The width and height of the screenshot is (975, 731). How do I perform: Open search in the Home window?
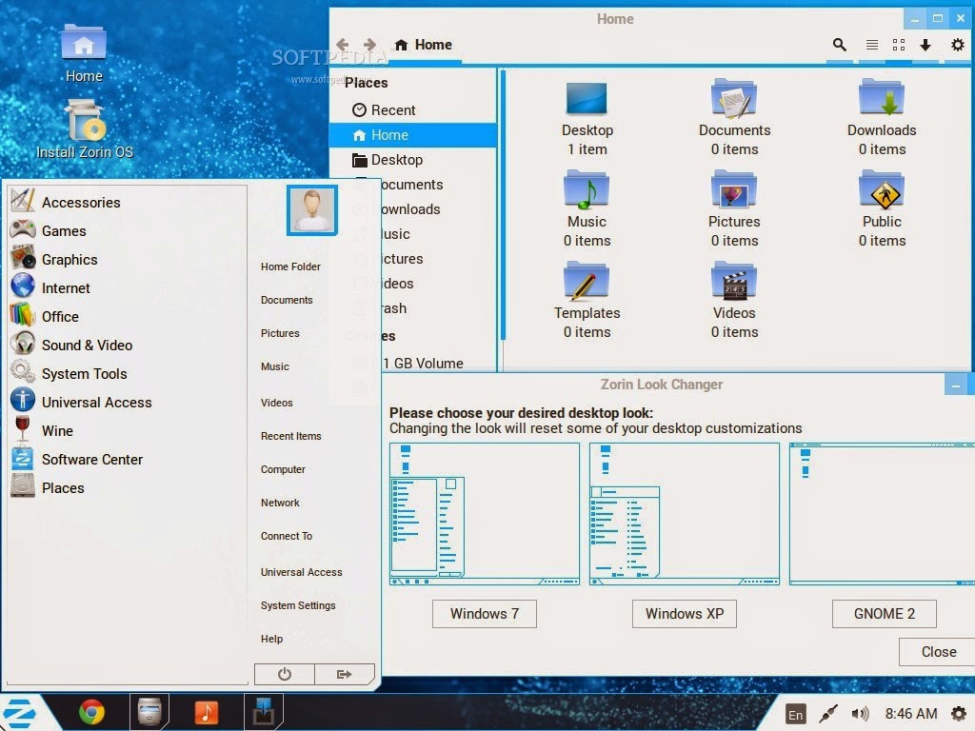[840, 45]
